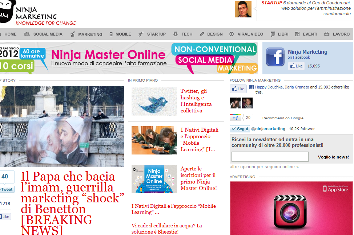The width and height of the screenshot is (354, 235).
Task: Like Ninja Marketing in the Facebook box
Action: coord(296,66)
